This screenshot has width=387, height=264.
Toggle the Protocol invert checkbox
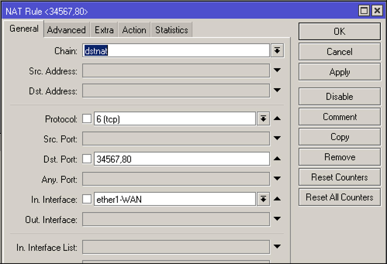coord(87,119)
